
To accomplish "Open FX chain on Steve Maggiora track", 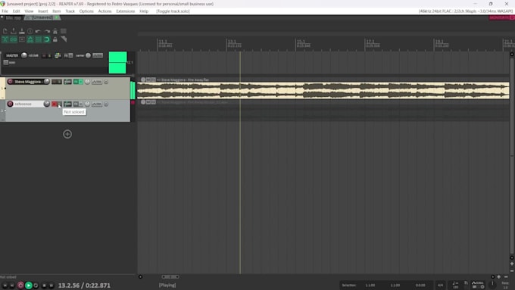I will coord(76,82).
